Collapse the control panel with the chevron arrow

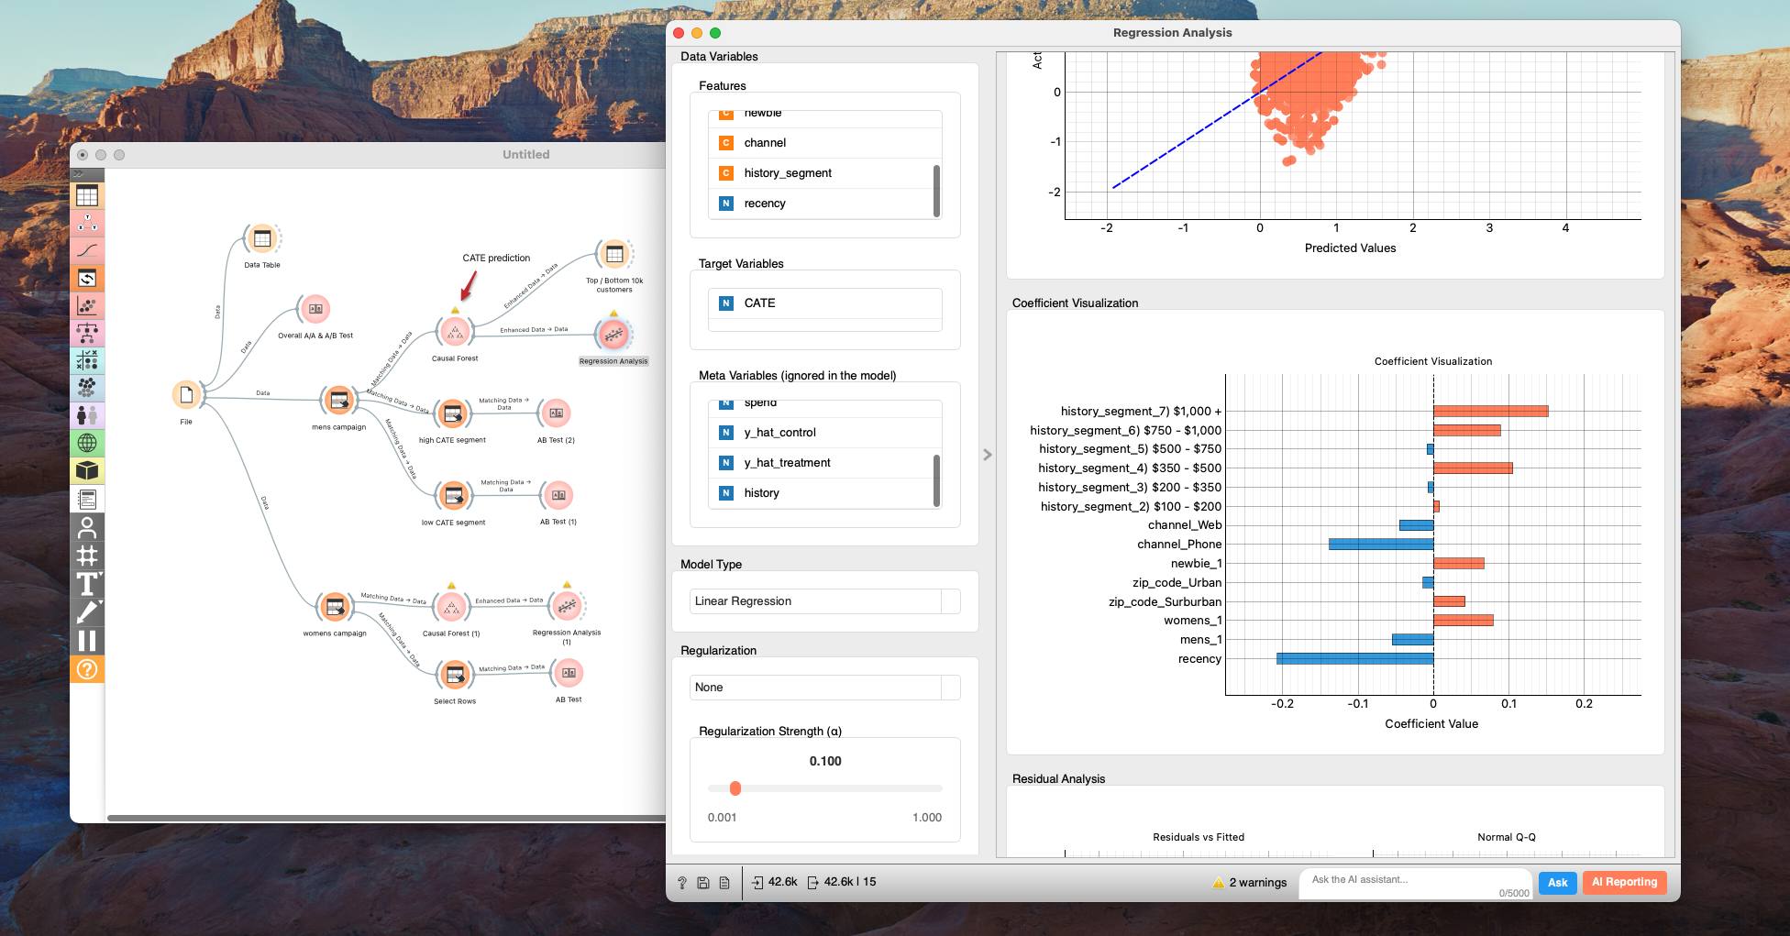pyautogui.click(x=988, y=455)
